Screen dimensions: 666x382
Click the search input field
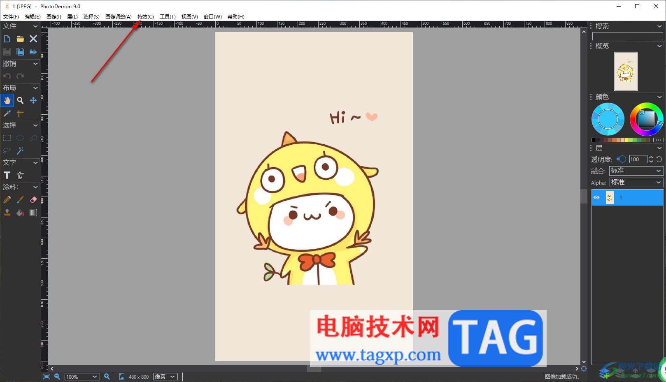coord(628,36)
